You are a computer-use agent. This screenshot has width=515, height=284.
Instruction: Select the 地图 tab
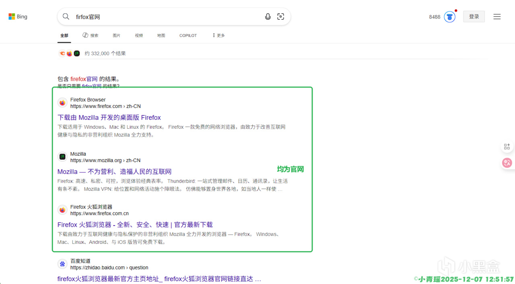point(161,35)
